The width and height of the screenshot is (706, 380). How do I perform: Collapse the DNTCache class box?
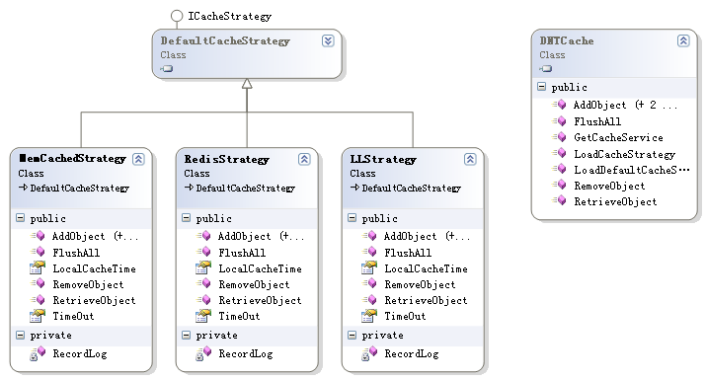(x=683, y=41)
